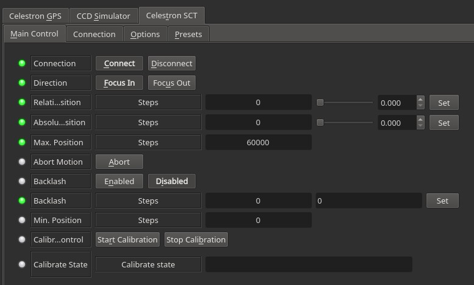This screenshot has width=474, height=285.
Task: Click the Min. Position gray status light
Action: pos(22,220)
